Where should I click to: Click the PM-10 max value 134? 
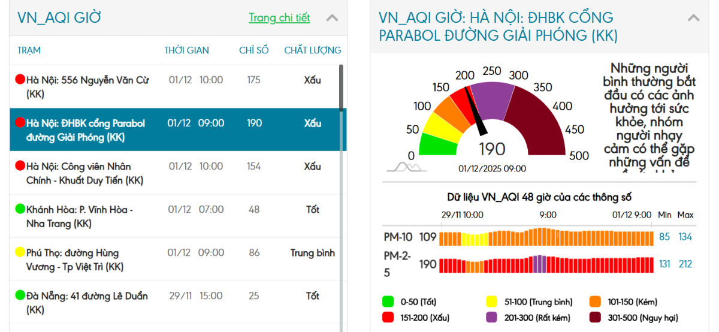(685, 237)
